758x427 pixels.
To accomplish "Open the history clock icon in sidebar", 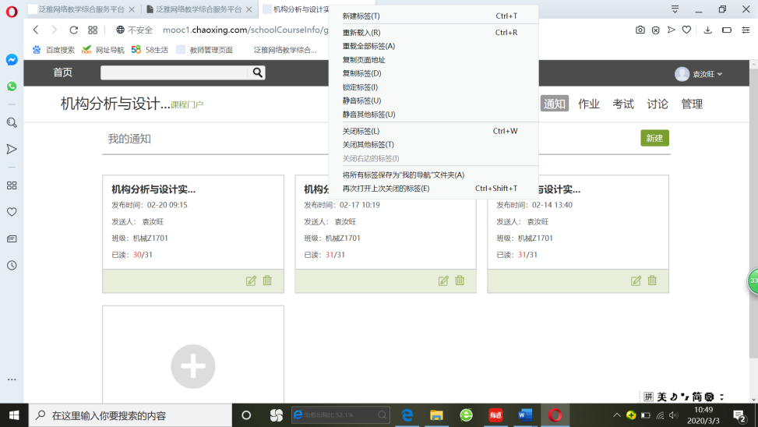I will (x=12, y=265).
